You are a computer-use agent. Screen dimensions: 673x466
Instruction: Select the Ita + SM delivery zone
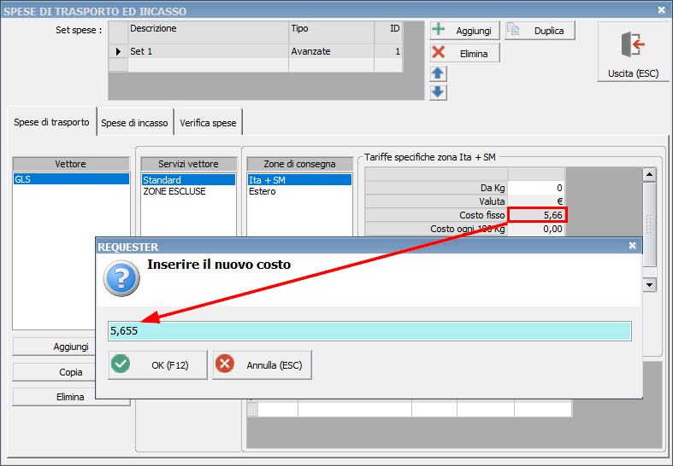(299, 180)
